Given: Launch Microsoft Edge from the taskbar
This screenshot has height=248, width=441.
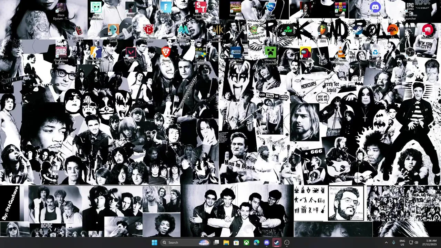Looking at the screenshot, I should (x=256, y=242).
